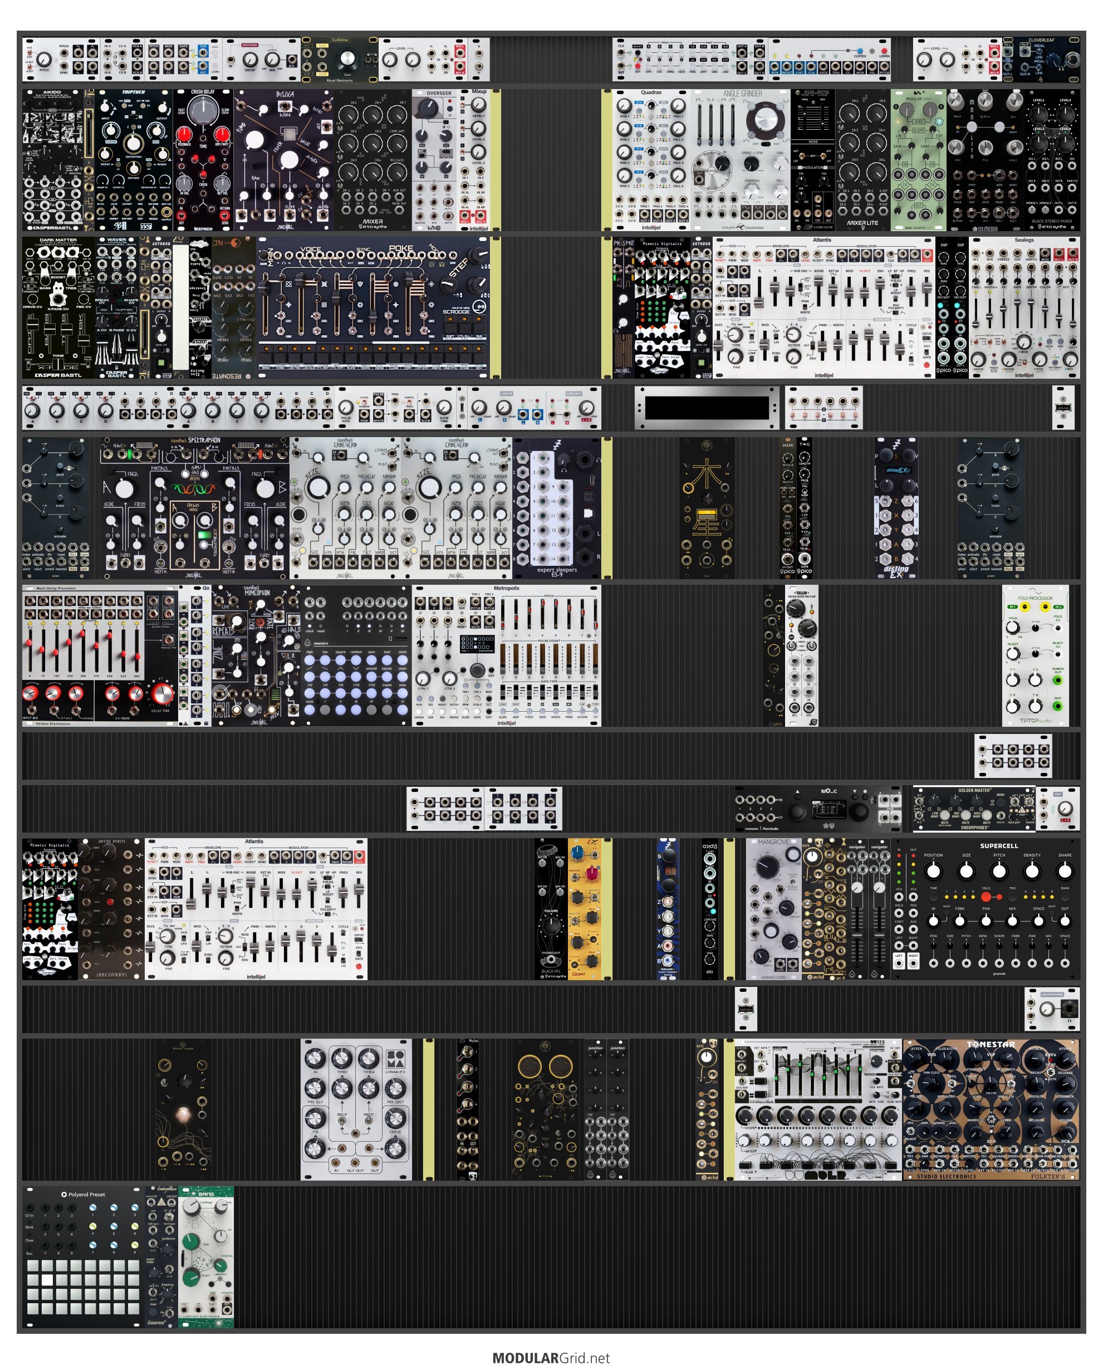
Task: Click the Cloverleaf module
Action: (x=1041, y=60)
